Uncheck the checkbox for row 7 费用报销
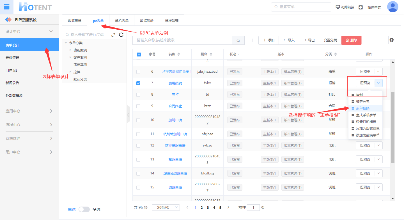The width and height of the screenshot is (404, 220). pos(138,83)
